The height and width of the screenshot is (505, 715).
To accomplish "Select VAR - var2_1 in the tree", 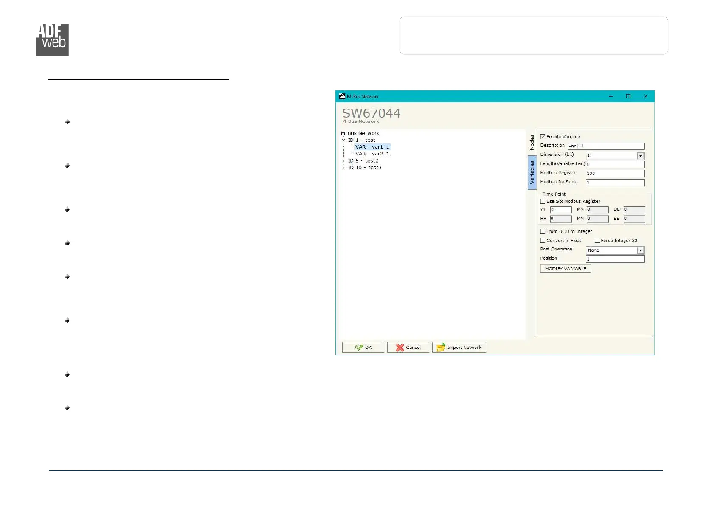I will tap(372, 154).
